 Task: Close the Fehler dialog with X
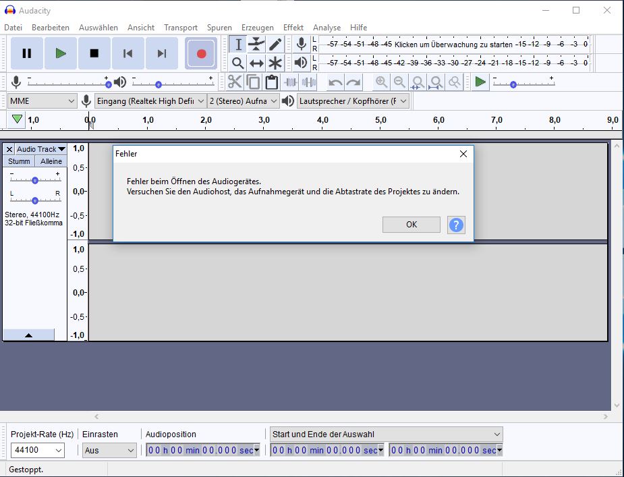pos(463,154)
